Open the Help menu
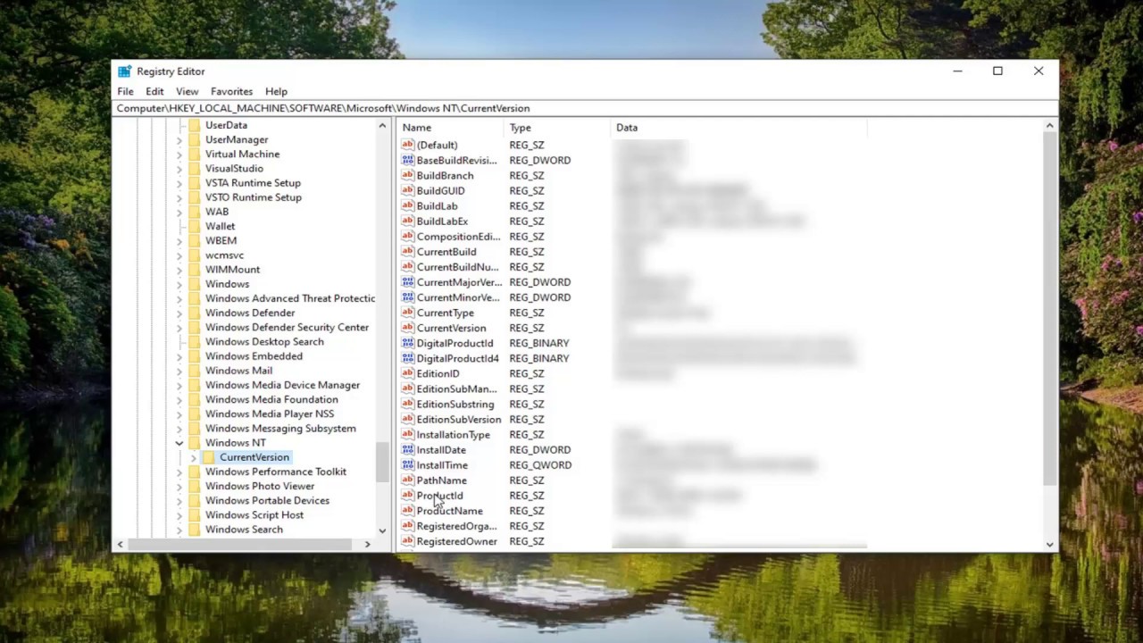Screen dimensions: 1143x643 [x=276, y=91]
